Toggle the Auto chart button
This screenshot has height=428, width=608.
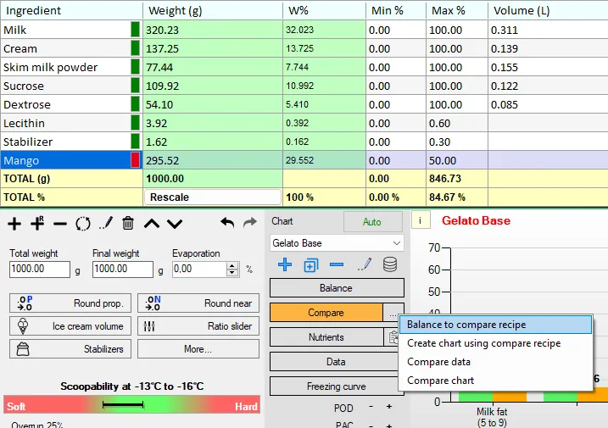coord(372,222)
